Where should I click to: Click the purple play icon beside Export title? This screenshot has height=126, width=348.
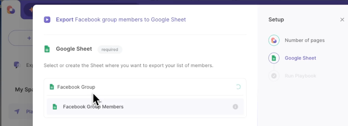click(x=47, y=20)
